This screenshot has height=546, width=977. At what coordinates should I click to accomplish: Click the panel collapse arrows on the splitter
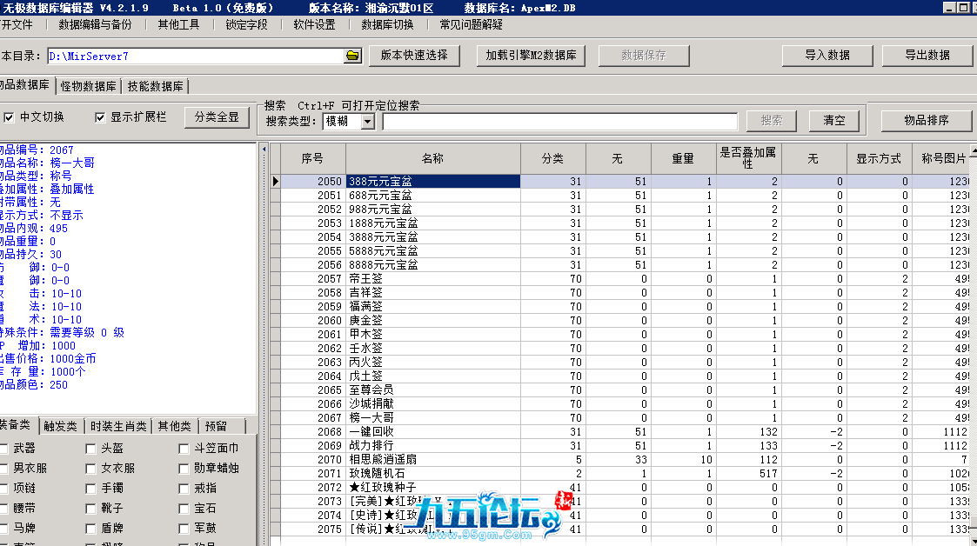pos(264,150)
